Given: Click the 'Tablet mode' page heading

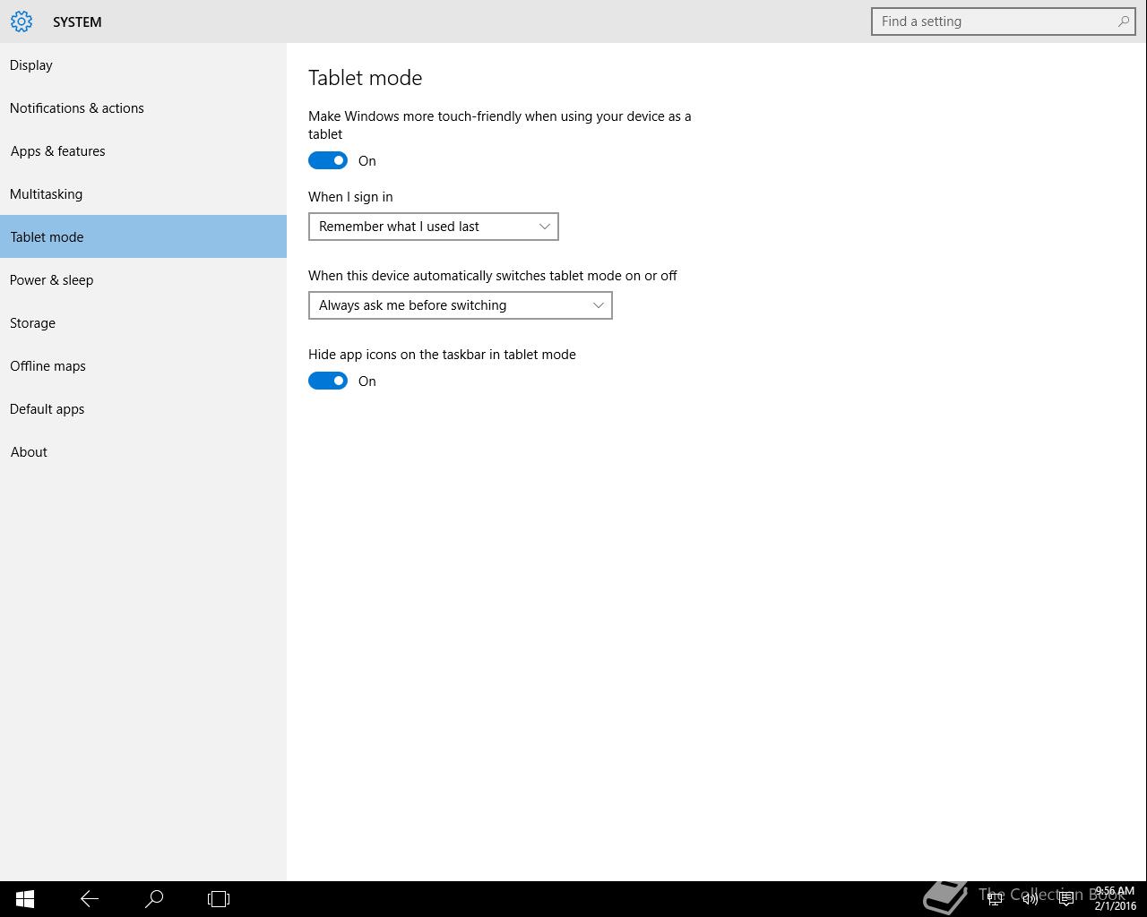Looking at the screenshot, I should (366, 78).
